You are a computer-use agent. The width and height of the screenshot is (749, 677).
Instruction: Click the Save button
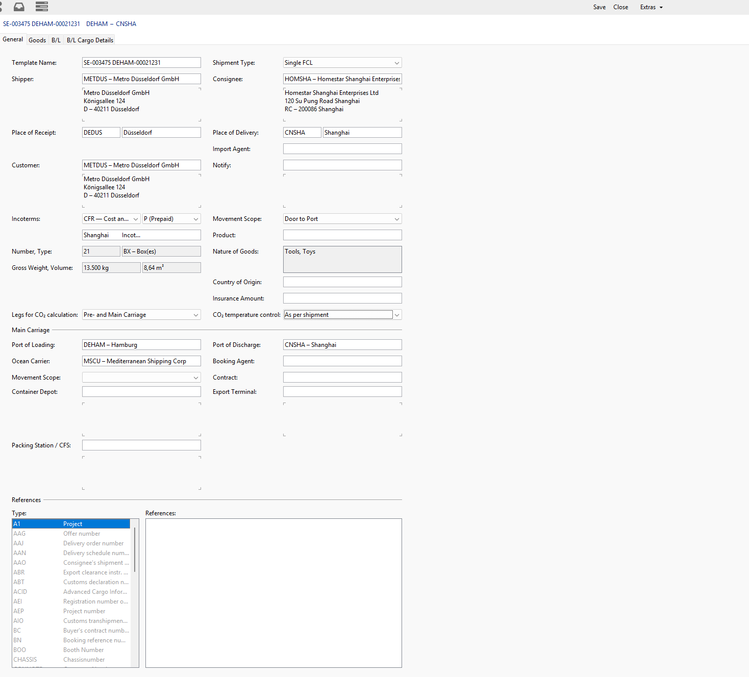pos(599,7)
